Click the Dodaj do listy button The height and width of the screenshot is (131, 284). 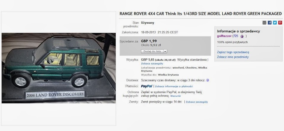[152, 51]
